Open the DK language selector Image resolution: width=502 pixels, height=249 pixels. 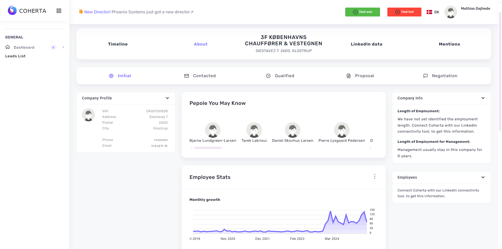click(x=433, y=12)
